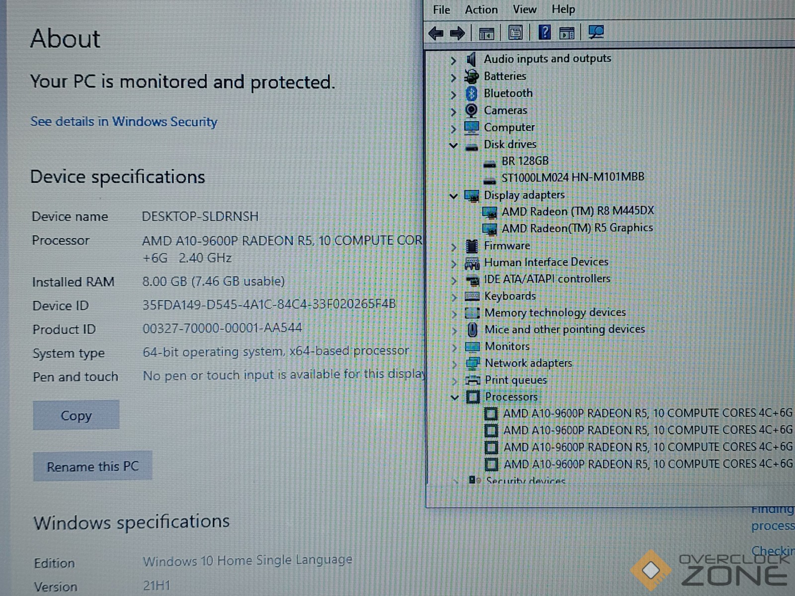Click Version value 21H1
Viewport: 795px width, 596px height.
(x=157, y=586)
